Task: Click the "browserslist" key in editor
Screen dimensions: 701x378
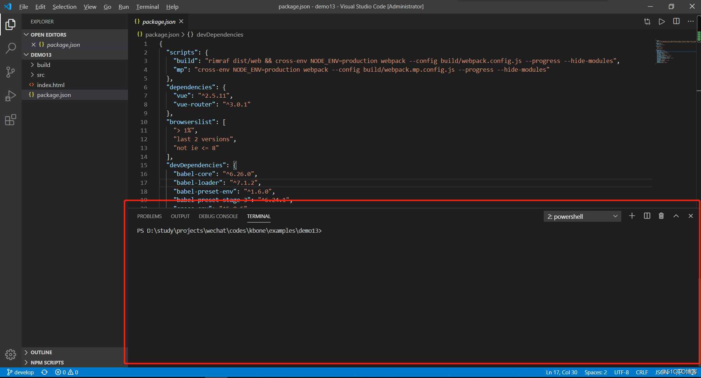Action: pyautogui.click(x=191, y=122)
